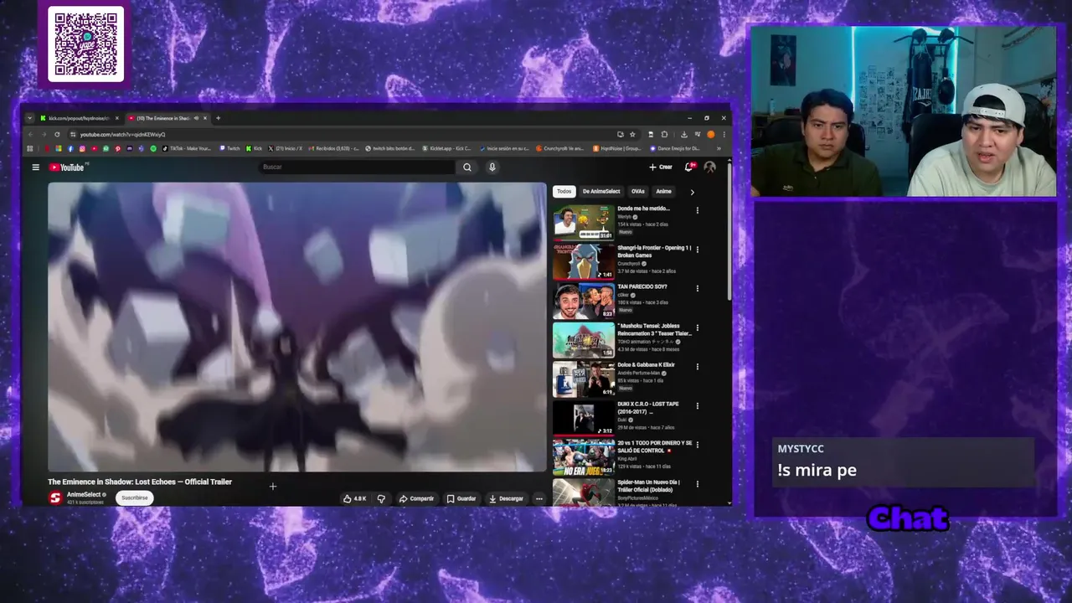
Task: Select the OVAs filter chip
Action: coord(638,191)
